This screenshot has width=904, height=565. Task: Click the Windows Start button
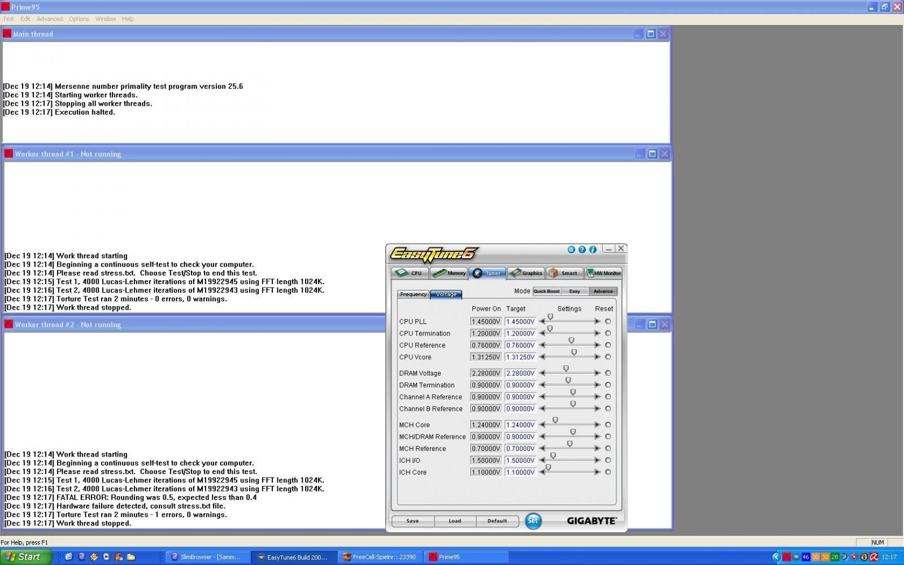(x=26, y=557)
